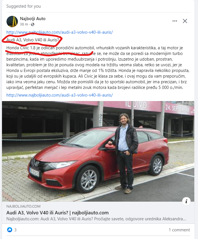Click the red Honda Civic photo
This screenshot has height=239, width=198.
click(98, 151)
